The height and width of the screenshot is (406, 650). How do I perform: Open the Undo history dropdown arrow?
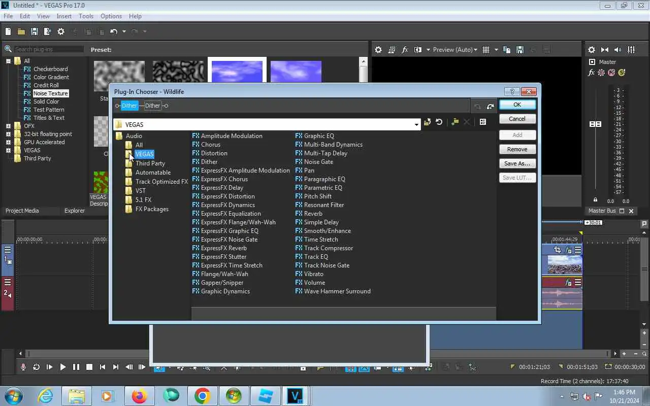124,31
